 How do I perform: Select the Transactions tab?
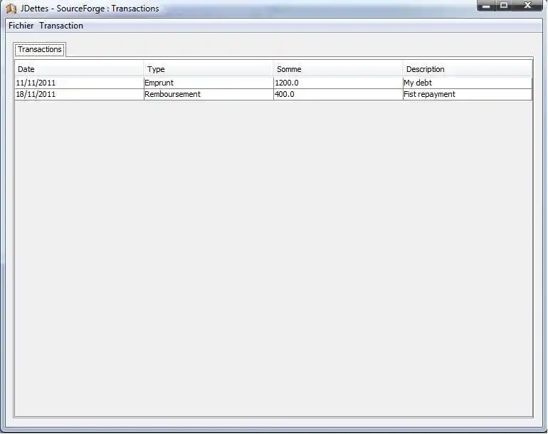pyautogui.click(x=40, y=49)
